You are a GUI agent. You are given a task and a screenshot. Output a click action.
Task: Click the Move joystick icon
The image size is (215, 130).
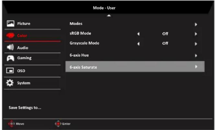tap(12, 124)
